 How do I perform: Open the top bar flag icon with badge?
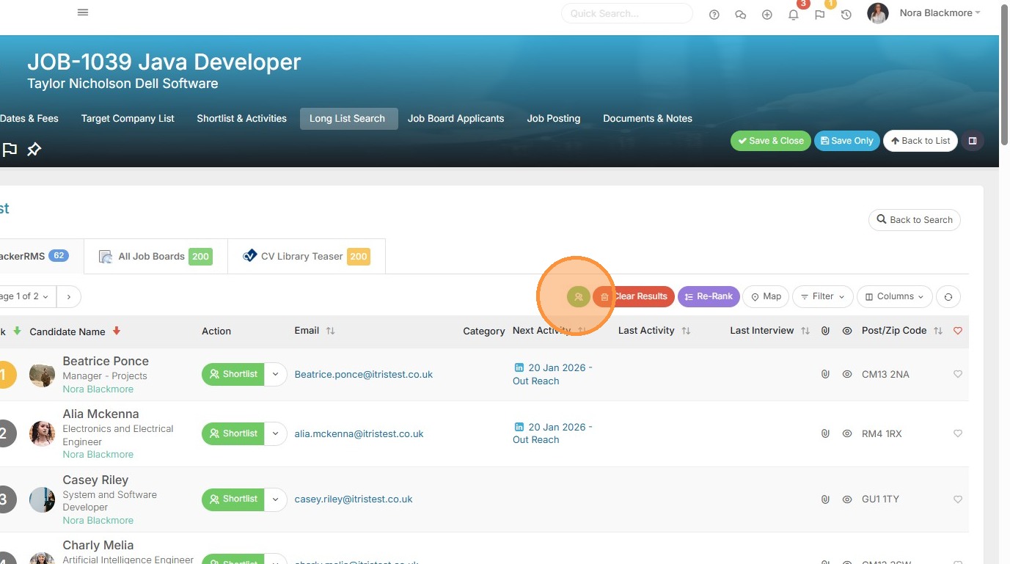820,15
